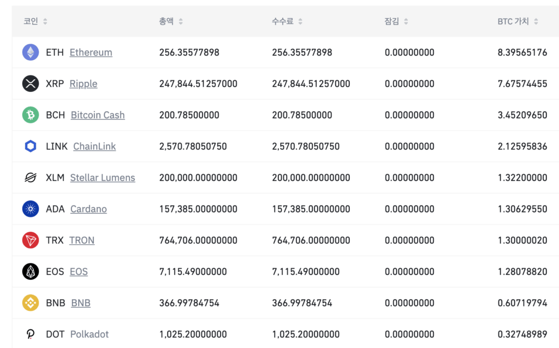
Task: Click the ChainLink hexagon icon
Action: 31,146
